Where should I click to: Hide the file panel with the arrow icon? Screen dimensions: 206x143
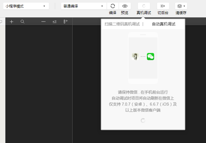[x=66, y=22]
